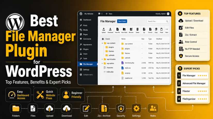This screenshot has height=119, width=213.
Task: Click Role Control in Top Features
Action: tap(193, 42)
